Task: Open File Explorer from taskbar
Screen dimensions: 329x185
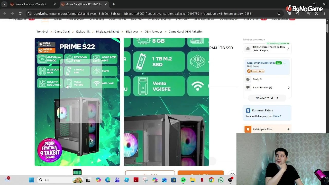Action: tap(193, 180)
